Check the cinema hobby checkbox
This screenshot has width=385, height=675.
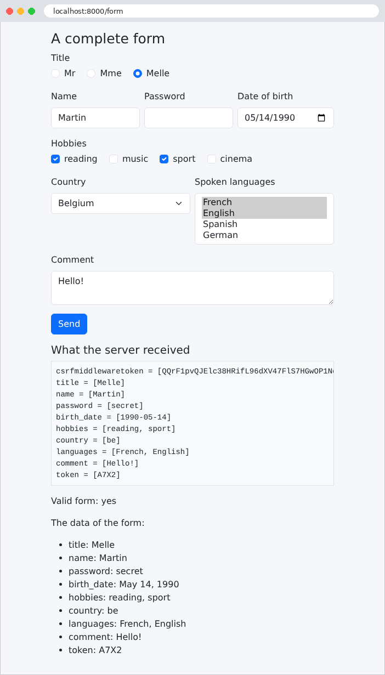pyautogui.click(x=212, y=159)
